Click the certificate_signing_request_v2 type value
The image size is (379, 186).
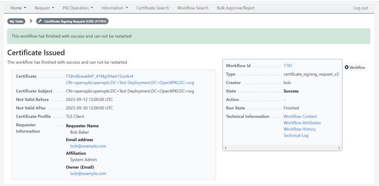311,74
